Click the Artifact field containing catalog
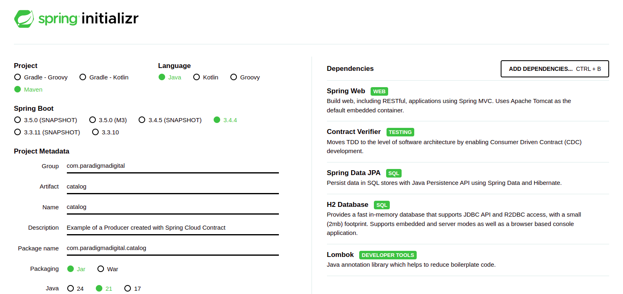The height and width of the screenshot is (294, 623). pos(171,186)
